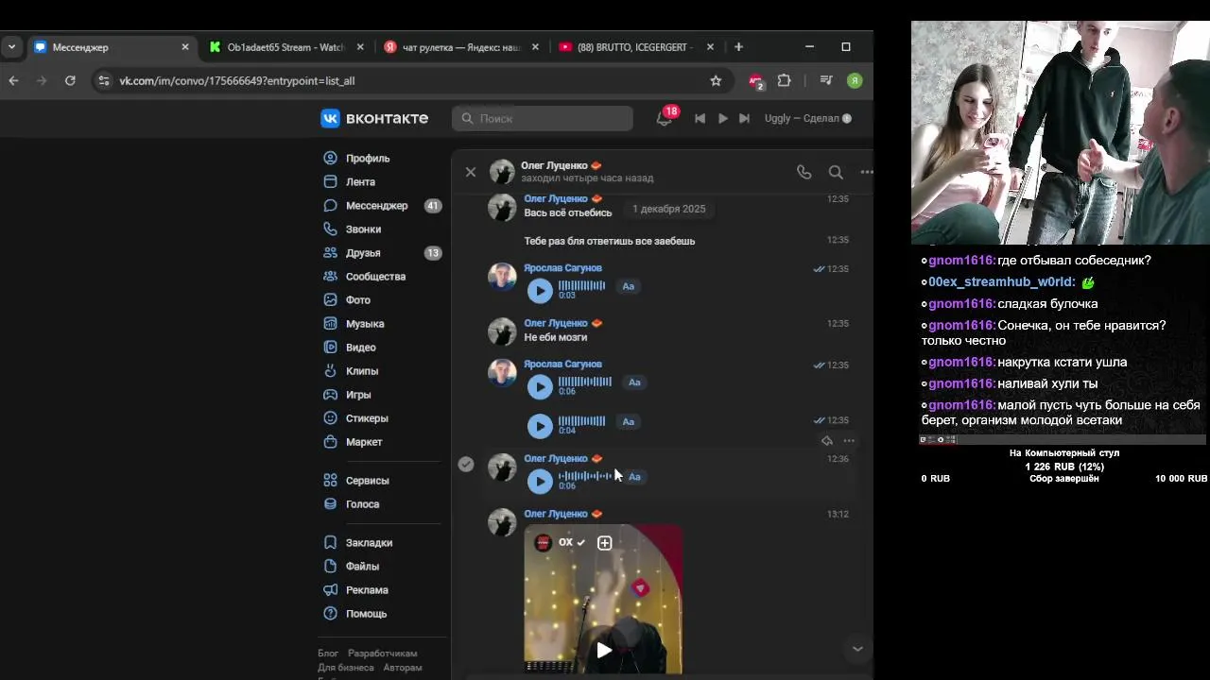Click the Игры gamepad icon
1210x680 pixels.
point(330,395)
